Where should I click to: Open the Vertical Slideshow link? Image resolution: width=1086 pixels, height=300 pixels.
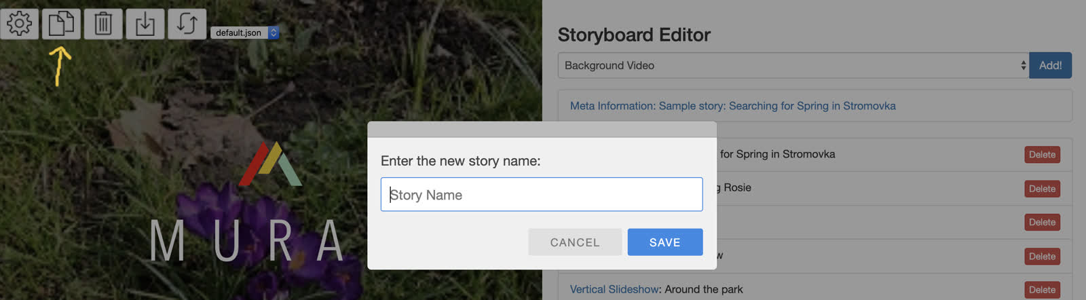(614, 289)
